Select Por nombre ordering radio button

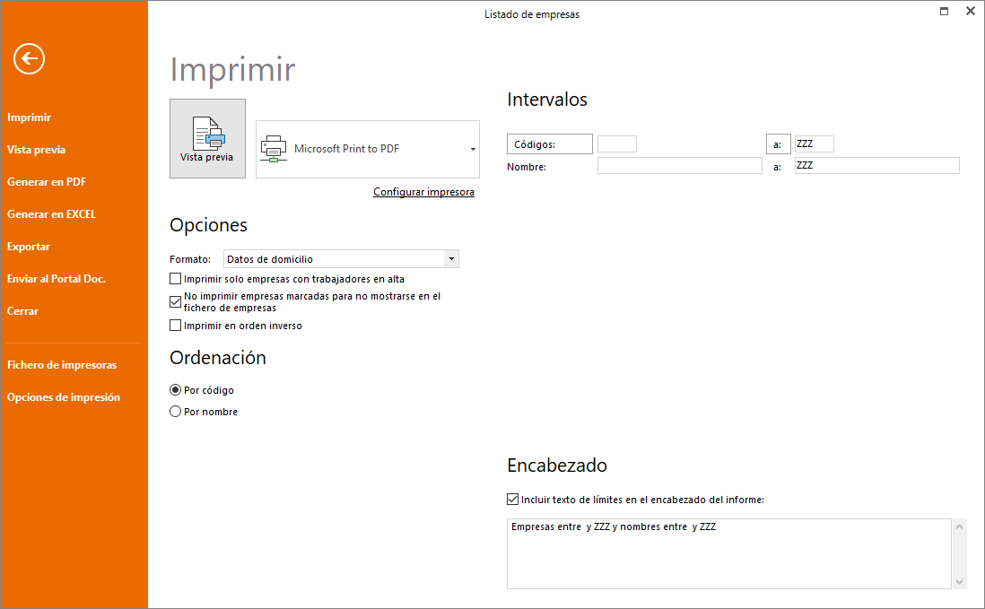tap(175, 412)
